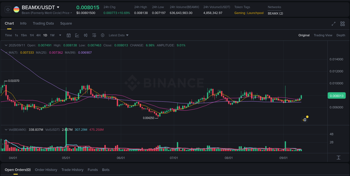This screenshot has height=176, width=350.
Task: Click the BEAMX coin logo
Action: pyautogui.click(x=16, y=9)
